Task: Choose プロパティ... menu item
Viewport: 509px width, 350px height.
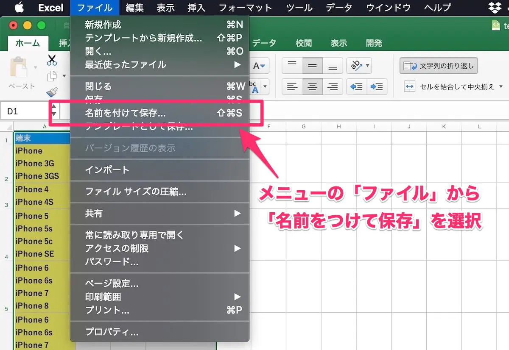Action: click(x=159, y=332)
